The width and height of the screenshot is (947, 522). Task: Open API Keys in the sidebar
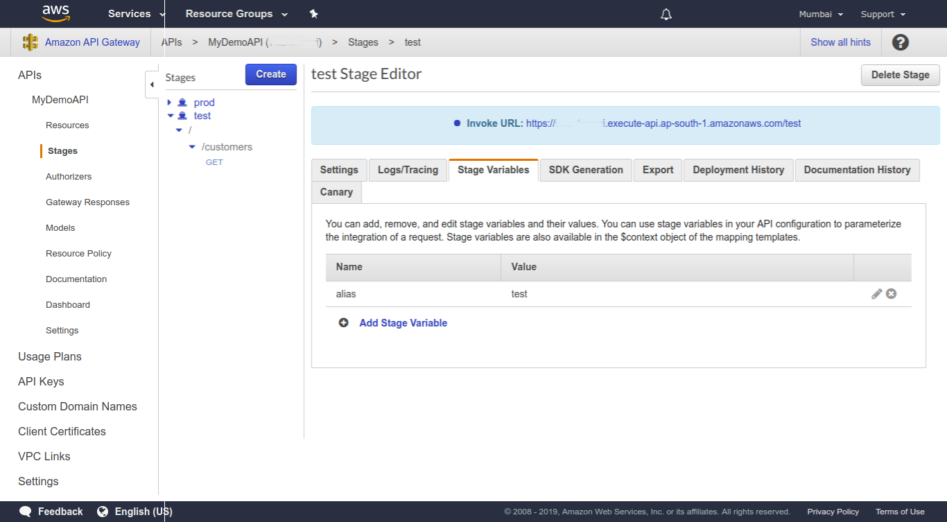[41, 381]
